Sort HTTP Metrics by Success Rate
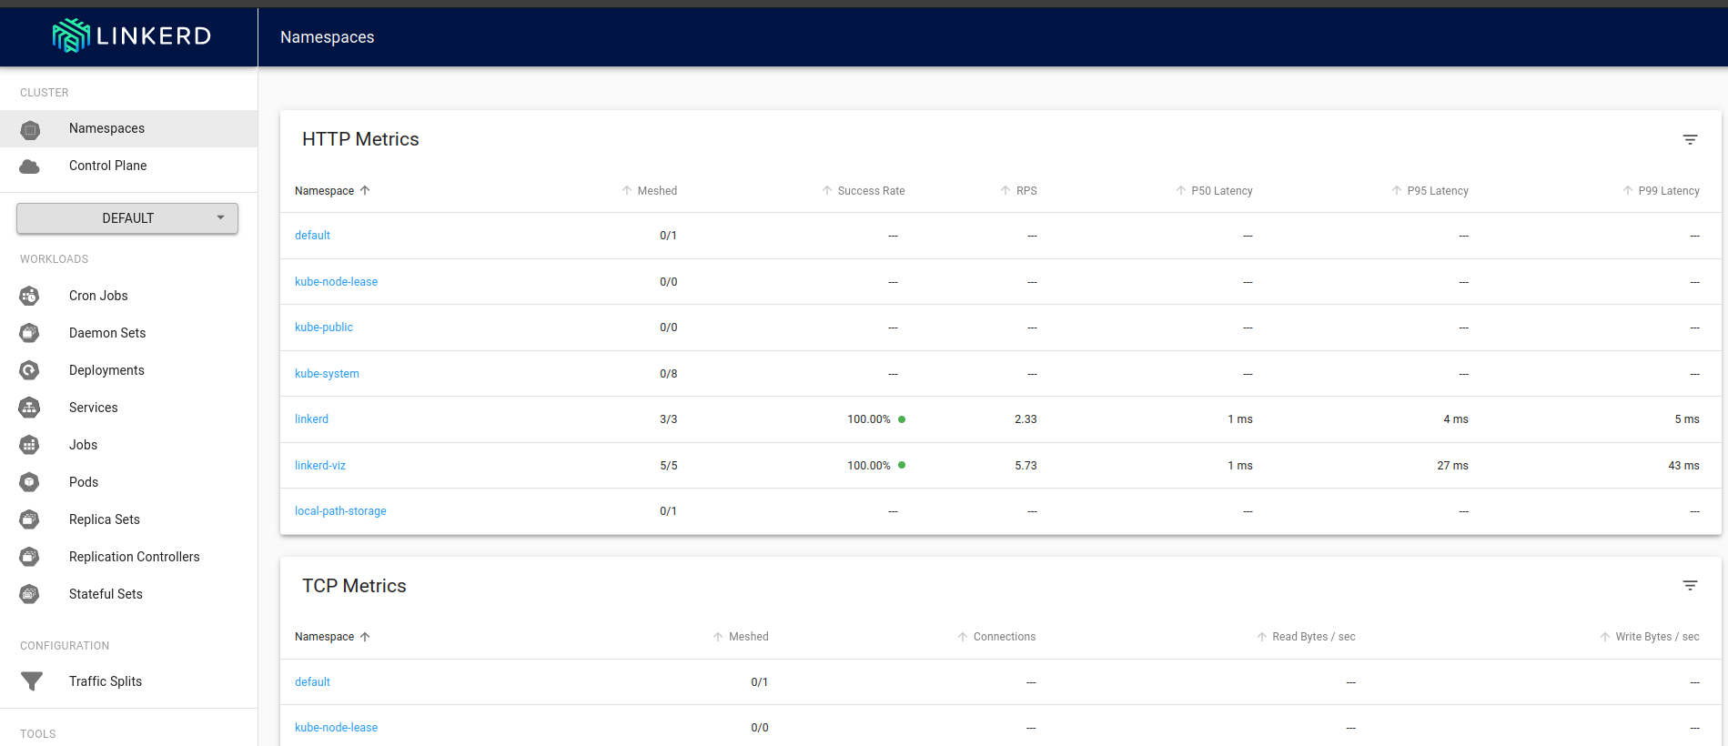Image resolution: width=1728 pixels, height=746 pixels. pos(870,191)
